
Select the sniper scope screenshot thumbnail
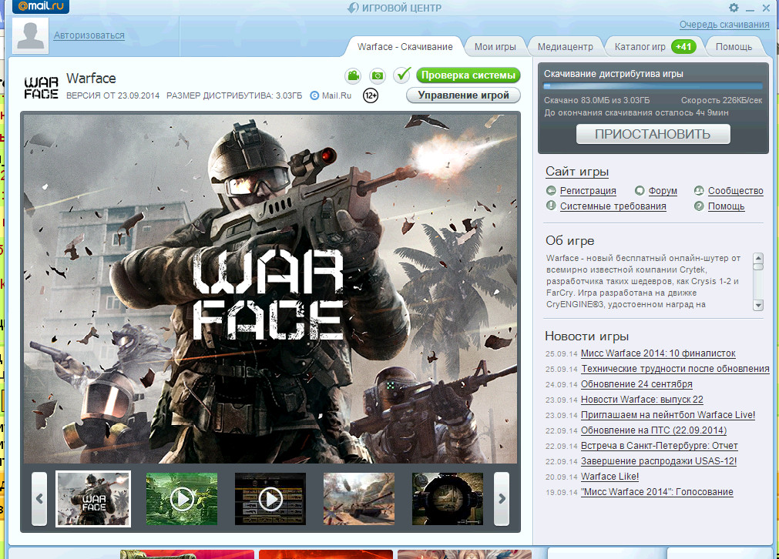(x=447, y=498)
